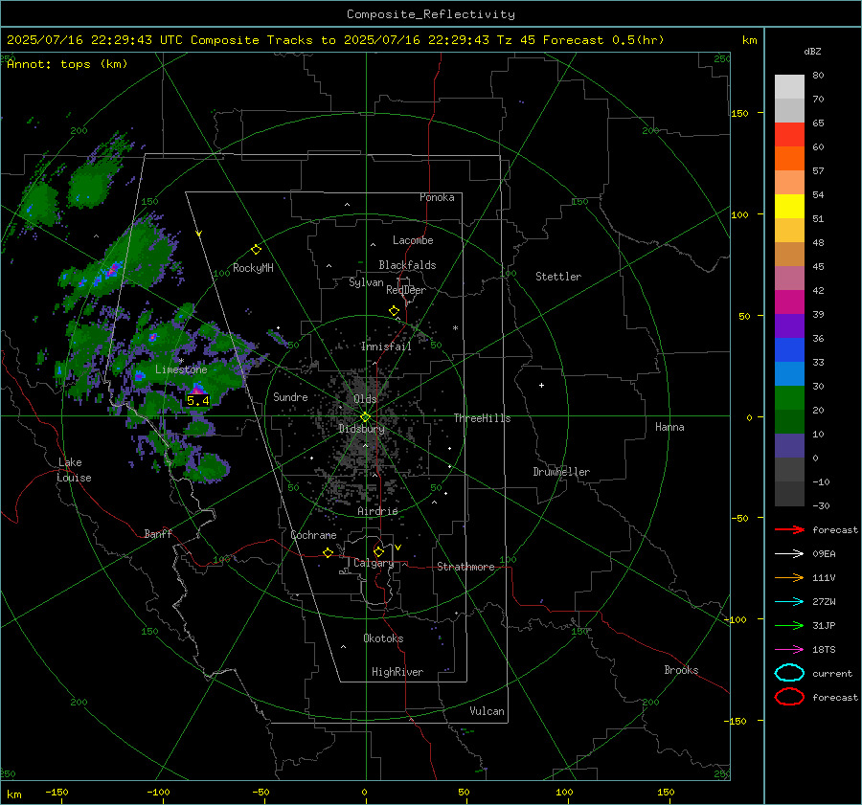Click the timestamp header text line

pyautogui.click(x=335, y=40)
